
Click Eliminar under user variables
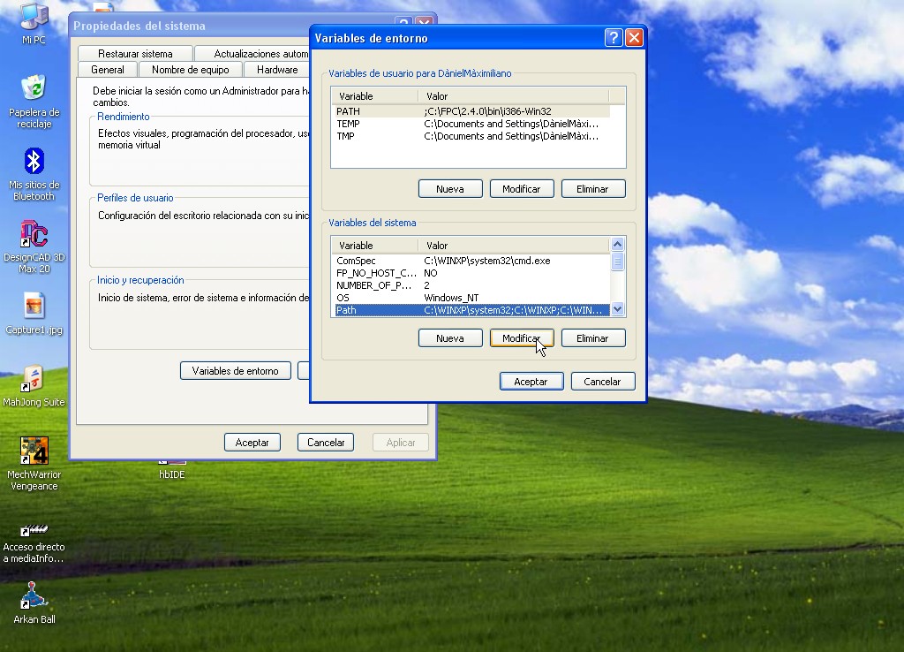[x=593, y=189]
